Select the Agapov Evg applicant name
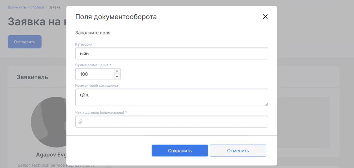 click(51, 155)
